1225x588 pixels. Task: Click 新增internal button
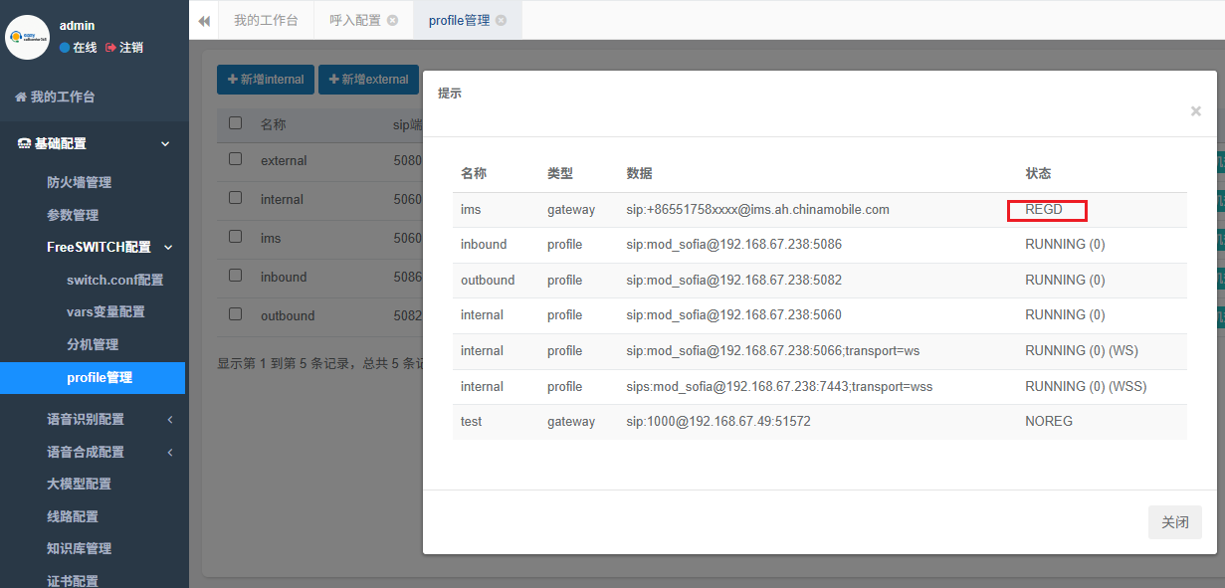pyautogui.click(x=266, y=80)
